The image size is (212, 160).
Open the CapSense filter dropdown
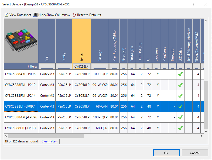(156, 66)
